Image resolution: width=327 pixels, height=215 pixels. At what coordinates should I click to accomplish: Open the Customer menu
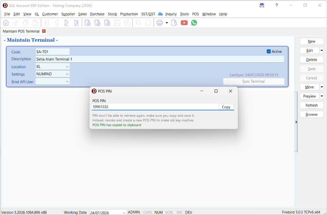[50, 14]
